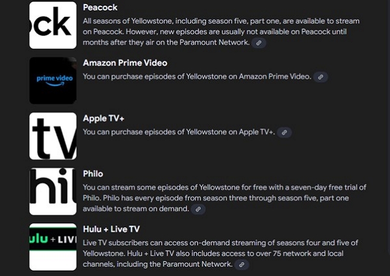This screenshot has width=390, height=276.
Task: Click the link icon after Hulu + Live TV text
Action: pyautogui.click(x=241, y=264)
